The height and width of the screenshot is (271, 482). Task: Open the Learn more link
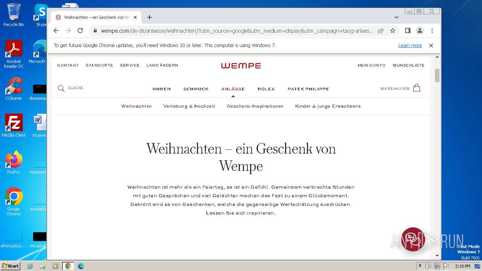pyautogui.click(x=410, y=46)
